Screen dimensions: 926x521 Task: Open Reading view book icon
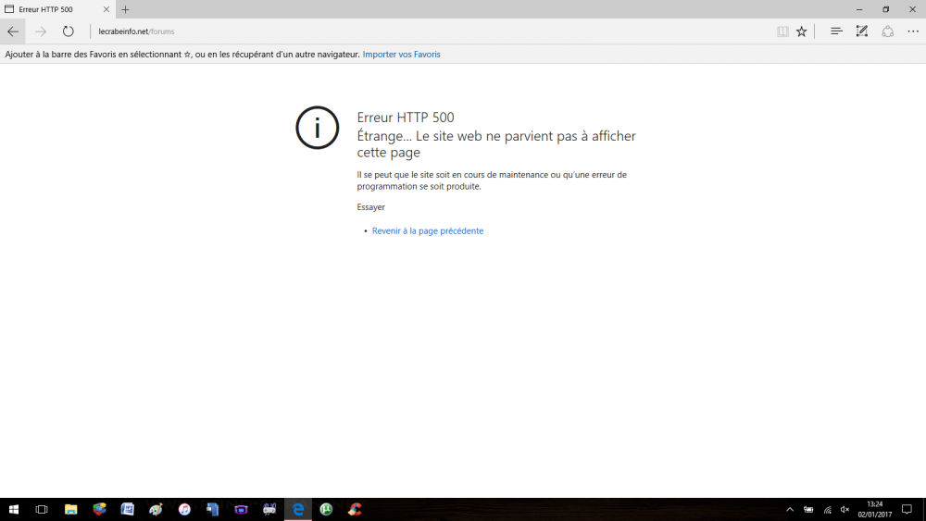pos(782,31)
